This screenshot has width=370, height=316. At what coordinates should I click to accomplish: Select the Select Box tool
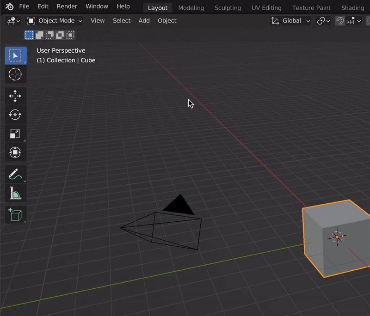[x=15, y=55]
